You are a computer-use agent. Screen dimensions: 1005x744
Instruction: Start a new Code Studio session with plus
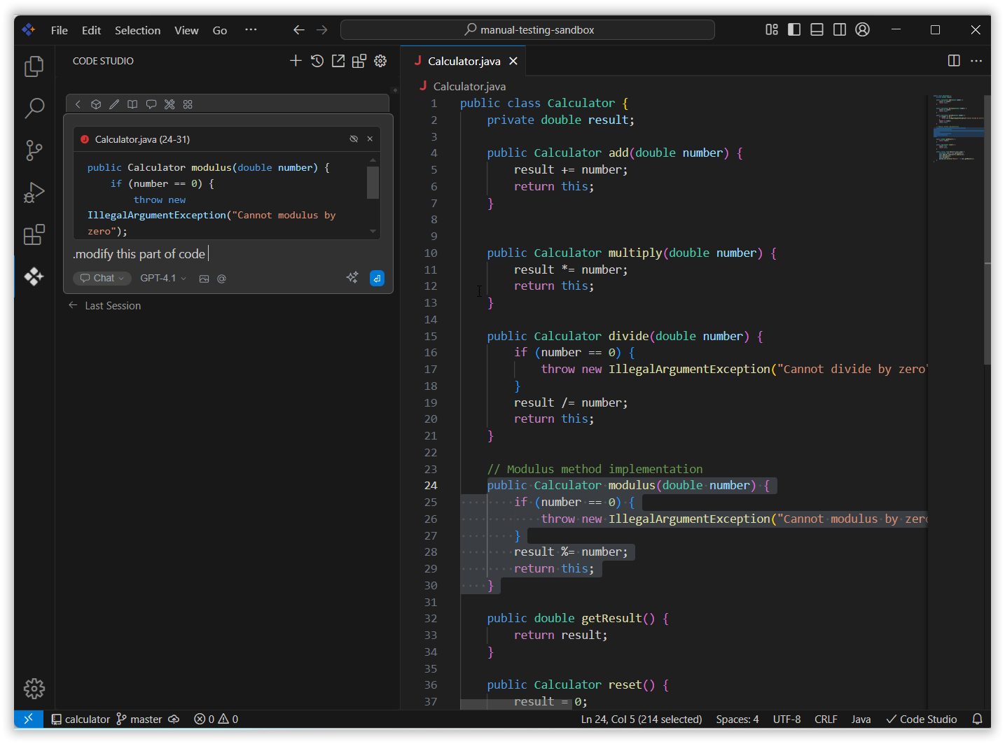[x=296, y=61]
